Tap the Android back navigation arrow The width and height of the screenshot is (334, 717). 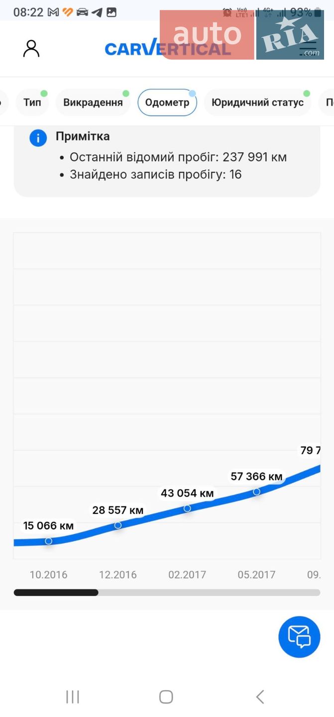click(260, 697)
